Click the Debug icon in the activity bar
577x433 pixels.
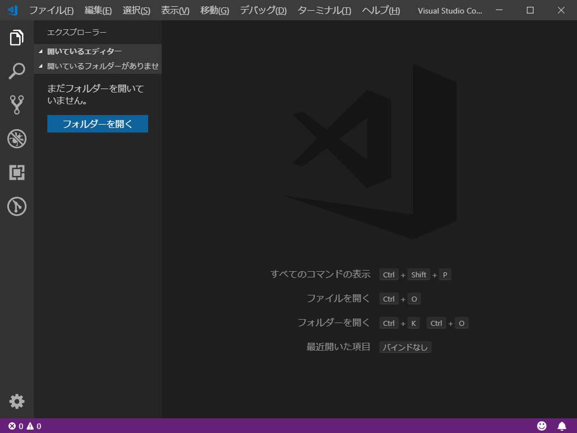[16, 139]
